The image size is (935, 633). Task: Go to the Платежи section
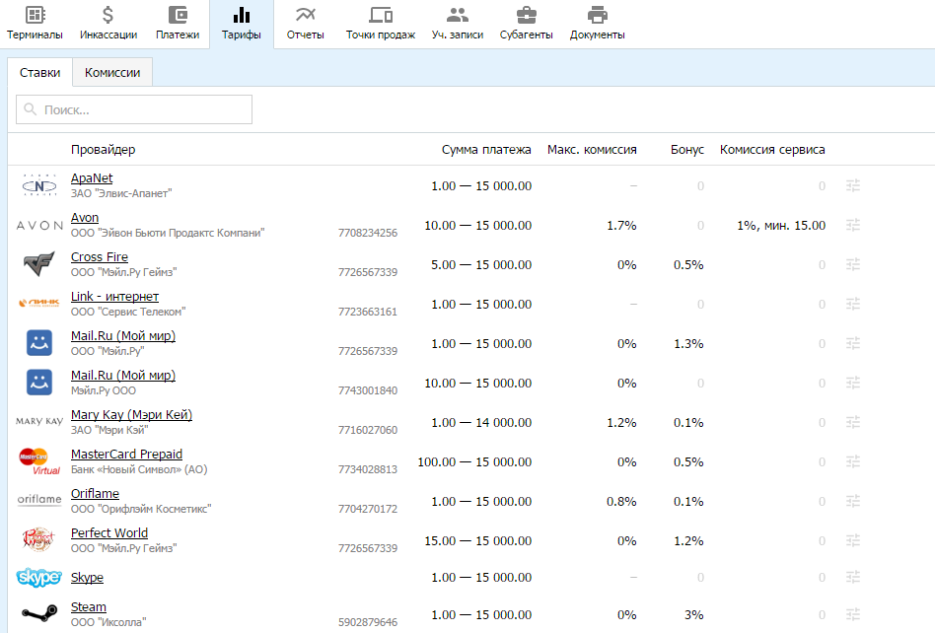click(x=178, y=24)
